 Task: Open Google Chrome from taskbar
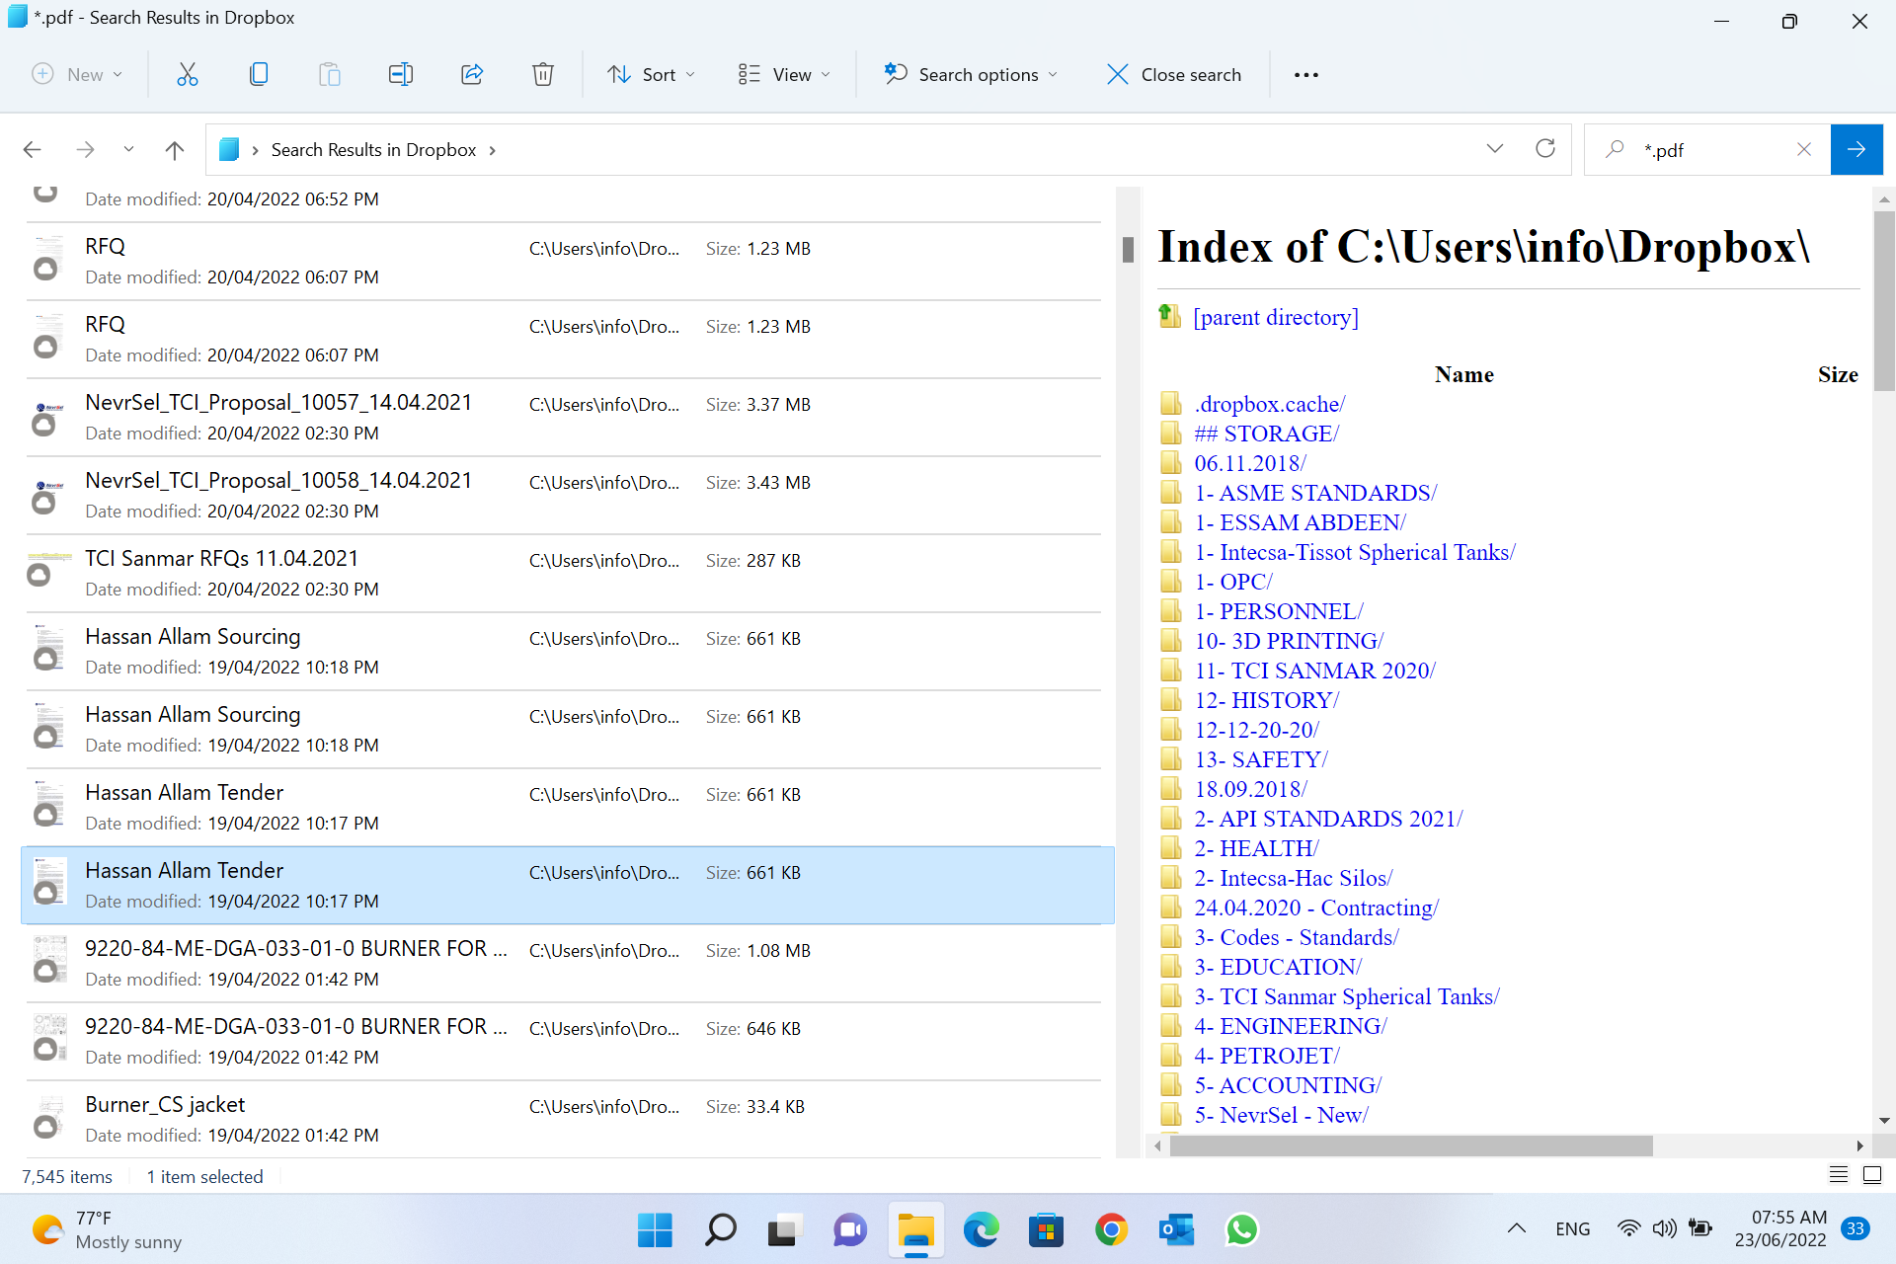(x=1111, y=1230)
